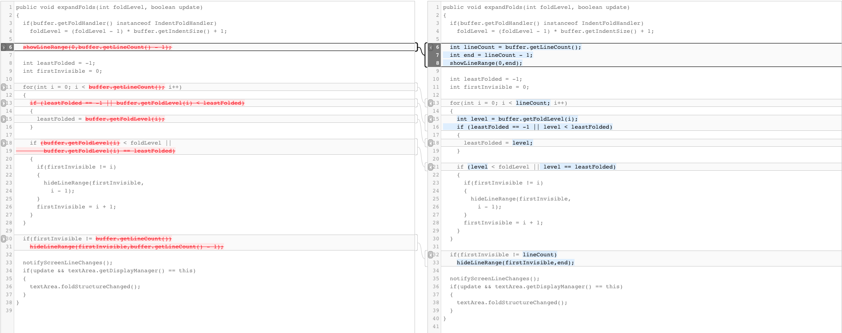Click merge-left arrow at right line 18

pyautogui.click(x=431, y=143)
